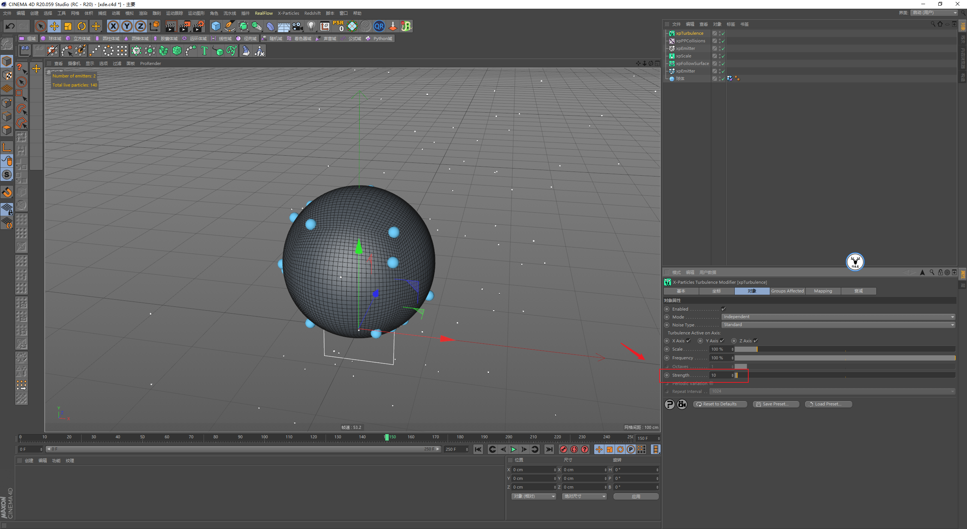Toggle the Y Axis checkbox

[722, 341]
